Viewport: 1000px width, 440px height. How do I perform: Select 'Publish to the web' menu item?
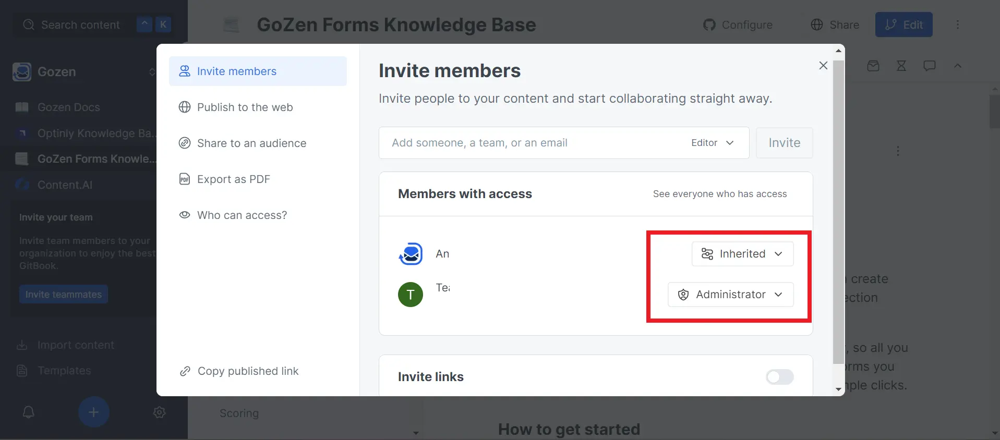245,107
